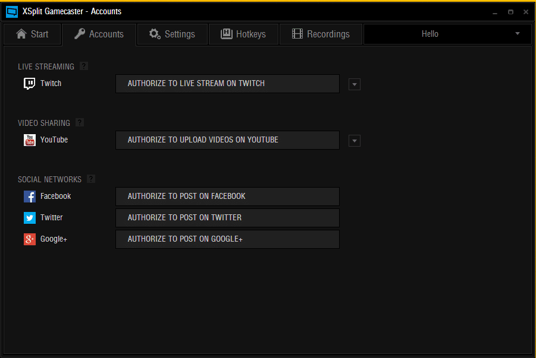Screen dimensions: 536x358
Task: Authorize to post on Twitter
Action: (227, 218)
